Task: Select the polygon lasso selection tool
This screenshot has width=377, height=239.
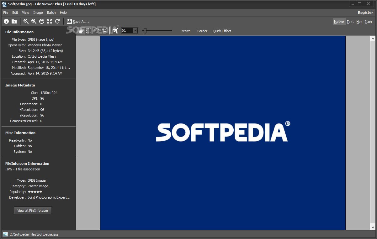Action: pyautogui.click(x=105, y=30)
